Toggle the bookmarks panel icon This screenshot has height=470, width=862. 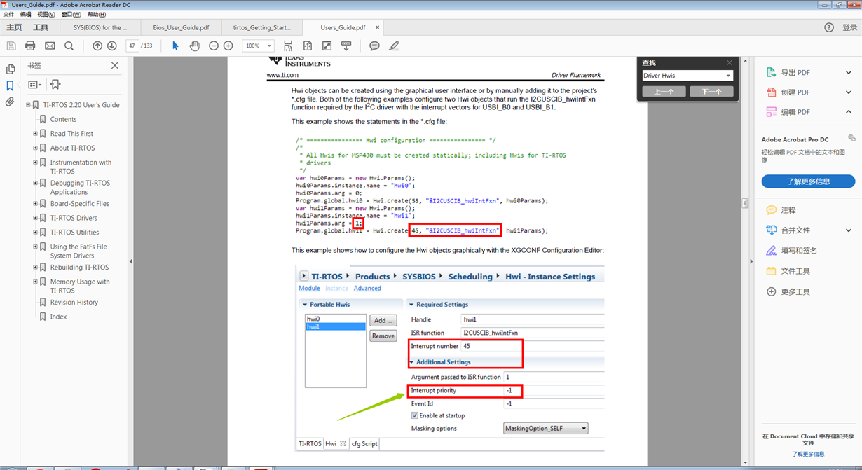(x=10, y=85)
